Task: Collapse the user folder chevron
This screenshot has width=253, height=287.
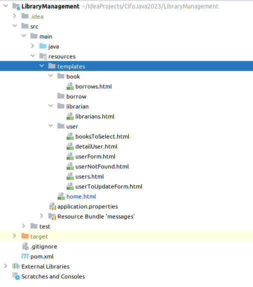Action: [50, 126]
